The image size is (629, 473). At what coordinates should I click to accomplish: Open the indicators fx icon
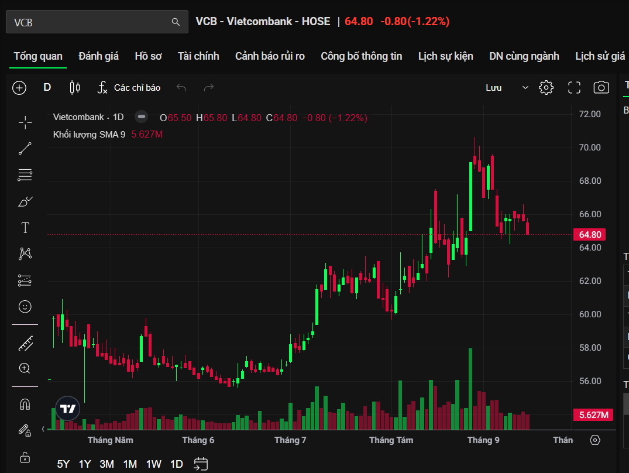click(102, 87)
